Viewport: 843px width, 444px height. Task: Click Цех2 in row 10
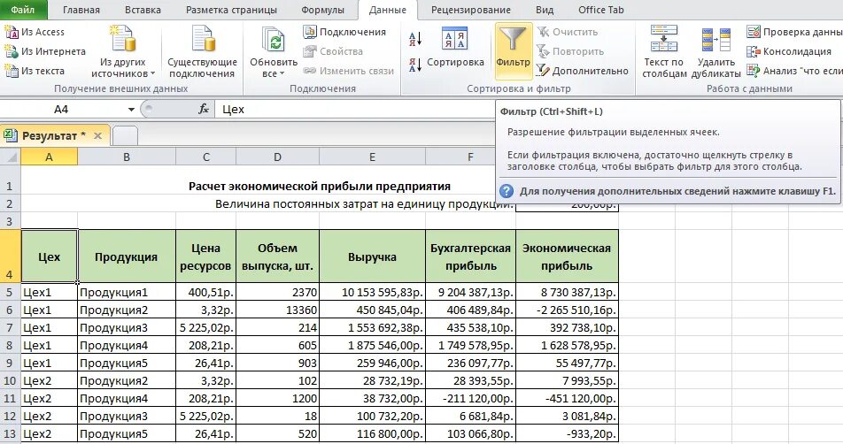click(50, 380)
